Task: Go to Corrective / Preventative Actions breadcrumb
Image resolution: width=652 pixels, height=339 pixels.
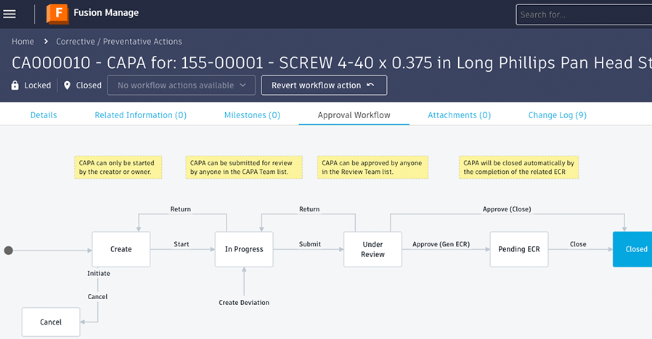Action: point(119,42)
